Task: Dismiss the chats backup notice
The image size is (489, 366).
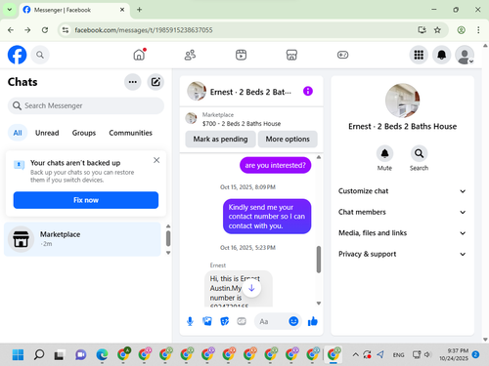Action: (x=156, y=160)
